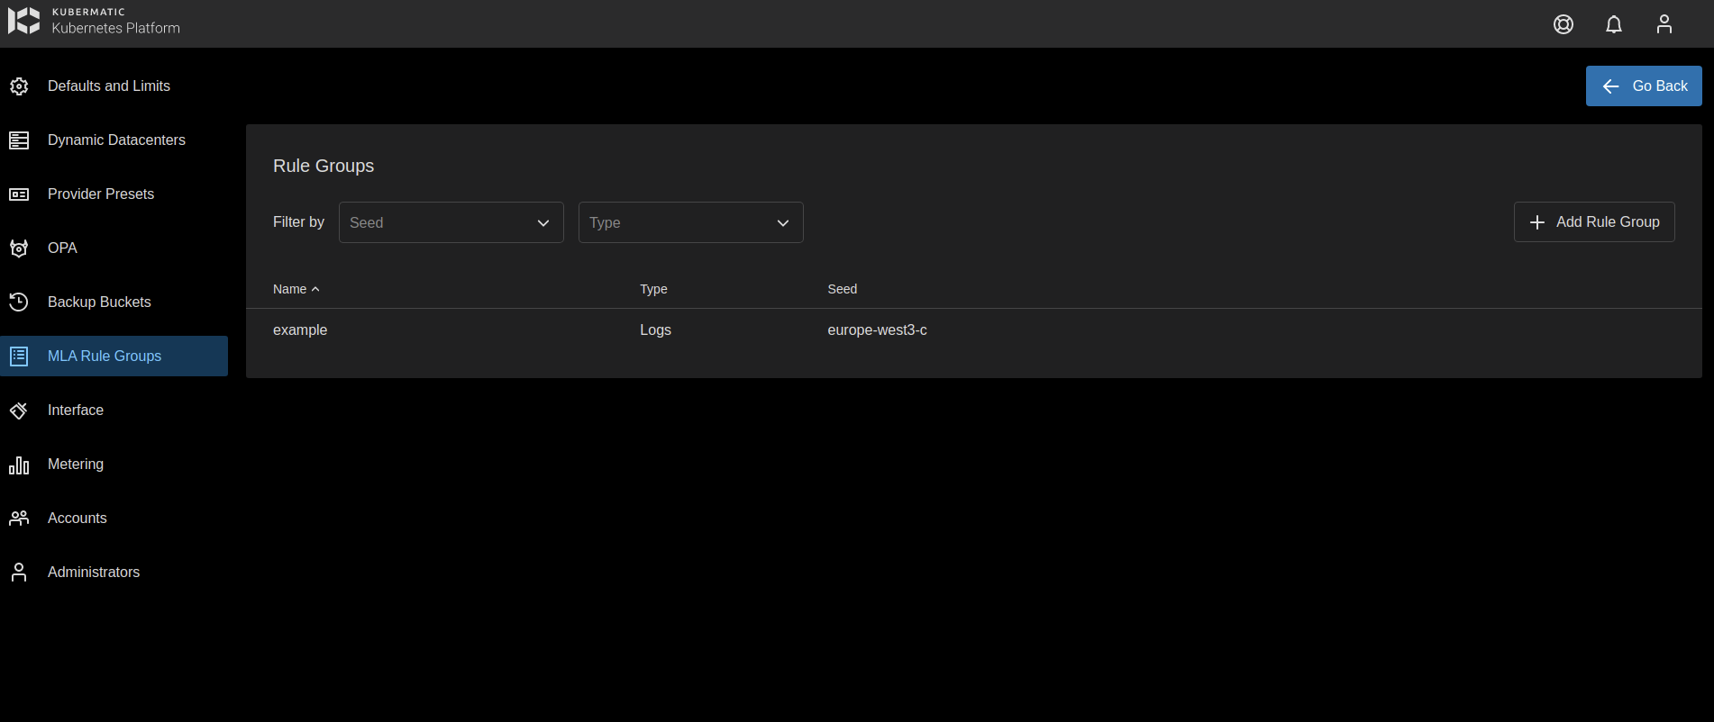Screen dimensions: 1714x722
Task: Click the Interface icon in sidebar
Action: click(19, 411)
